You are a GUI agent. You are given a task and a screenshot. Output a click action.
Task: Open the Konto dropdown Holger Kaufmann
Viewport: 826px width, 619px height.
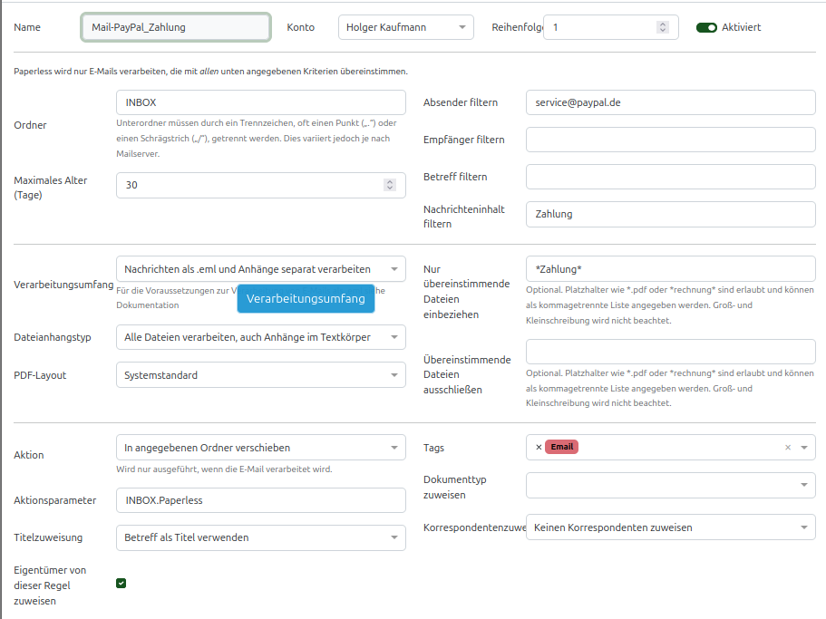point(405,27)
